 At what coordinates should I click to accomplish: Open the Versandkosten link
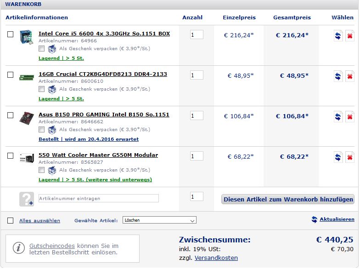[216, 258]
